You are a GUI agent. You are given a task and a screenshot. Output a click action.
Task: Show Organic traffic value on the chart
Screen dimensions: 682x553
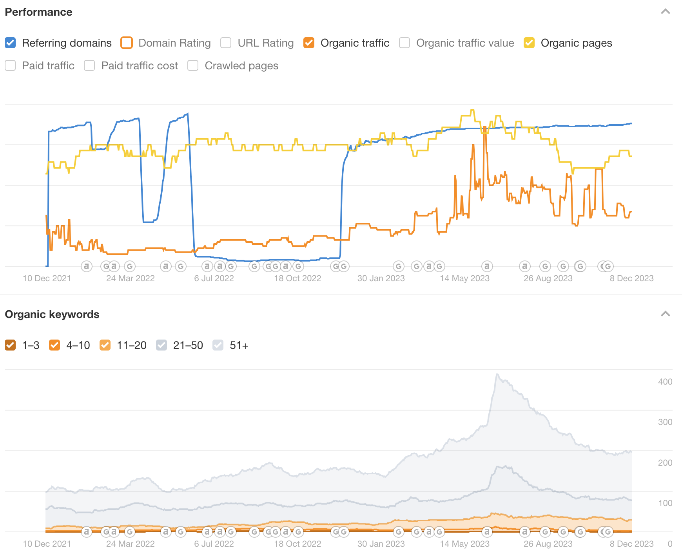pyautogui.click(x=404, y=43)
